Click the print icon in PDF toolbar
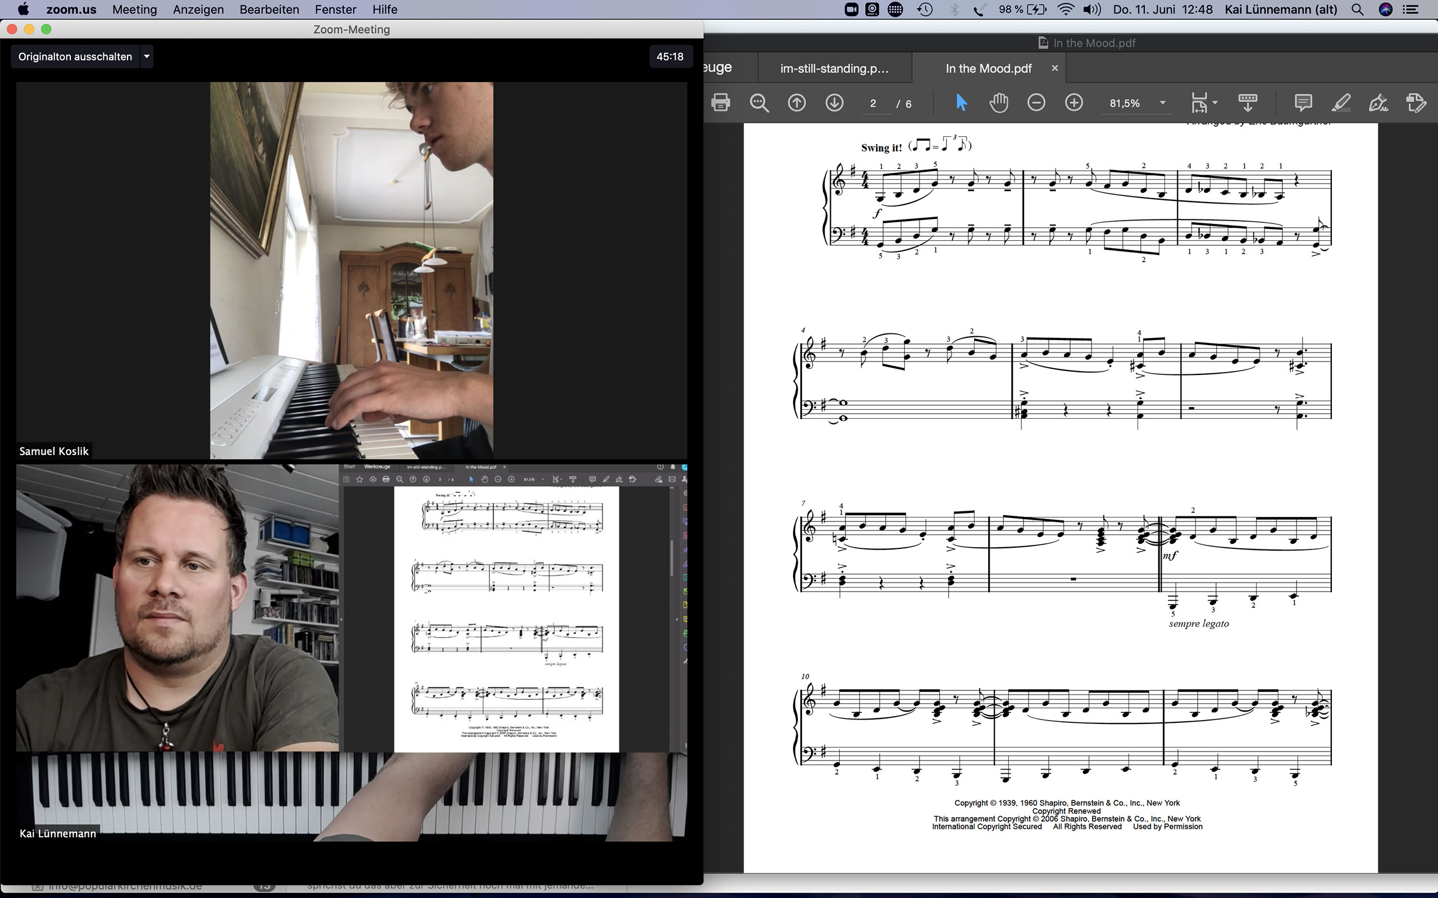Viewport: 1438px width, 898px height. (720, 103)
